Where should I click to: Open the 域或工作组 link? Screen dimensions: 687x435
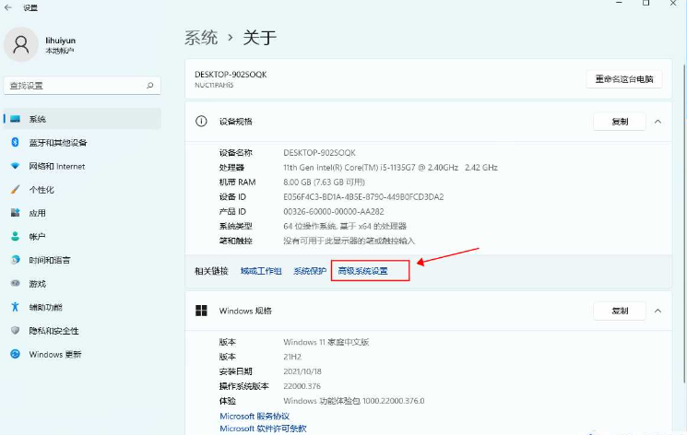tap(261, 271)
